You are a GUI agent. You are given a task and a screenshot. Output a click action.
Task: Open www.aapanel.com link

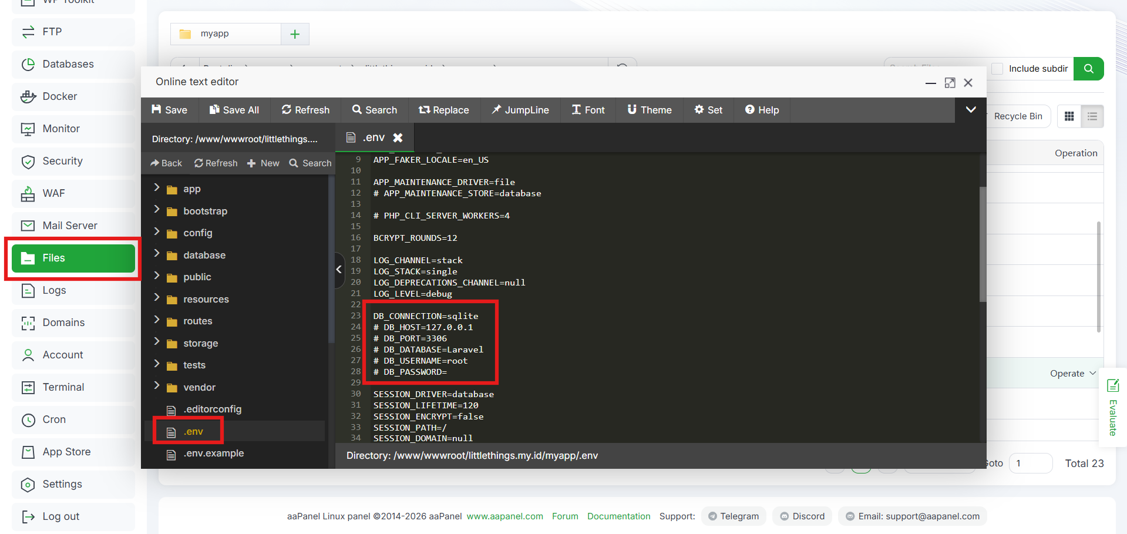(x=504, y=516)
